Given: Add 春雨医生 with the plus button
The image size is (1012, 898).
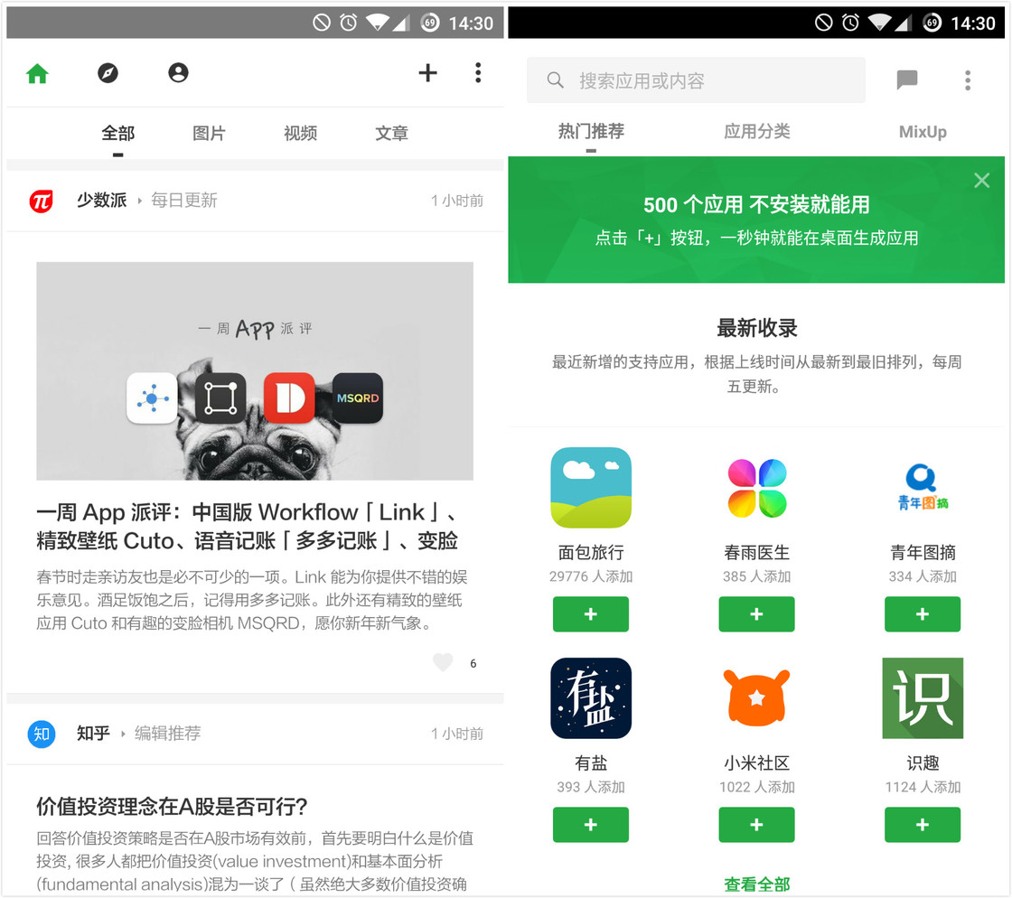Looking at the screenshot, I should click(x=756, y=614).
